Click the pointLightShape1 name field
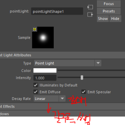Screen dimensions: 125x125 tap(57, 11)
